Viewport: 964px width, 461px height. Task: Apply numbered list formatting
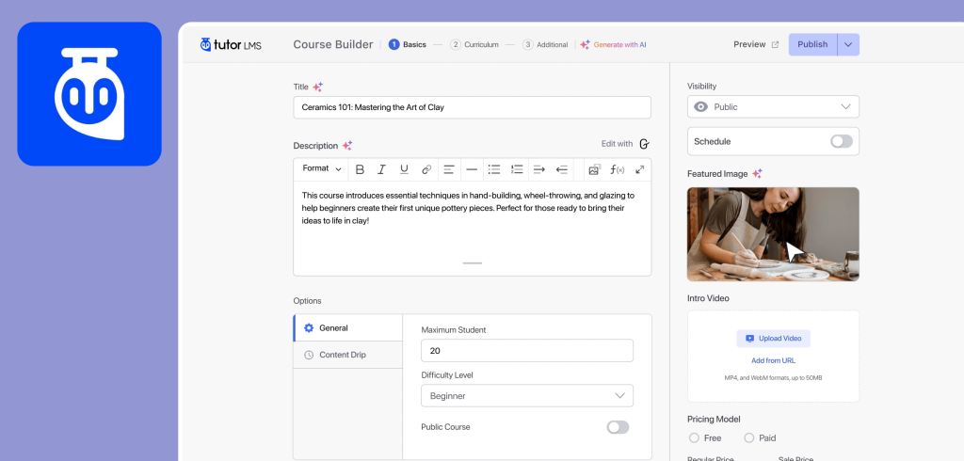pyautogui.click(x=517, y=169)
